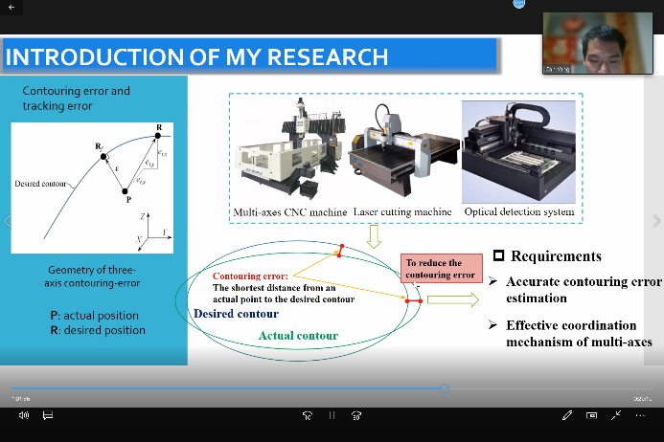The image size is (664, 442).
Task: Click the right edge next arrow
Action: pyautogui.click(x=656, y=221)
